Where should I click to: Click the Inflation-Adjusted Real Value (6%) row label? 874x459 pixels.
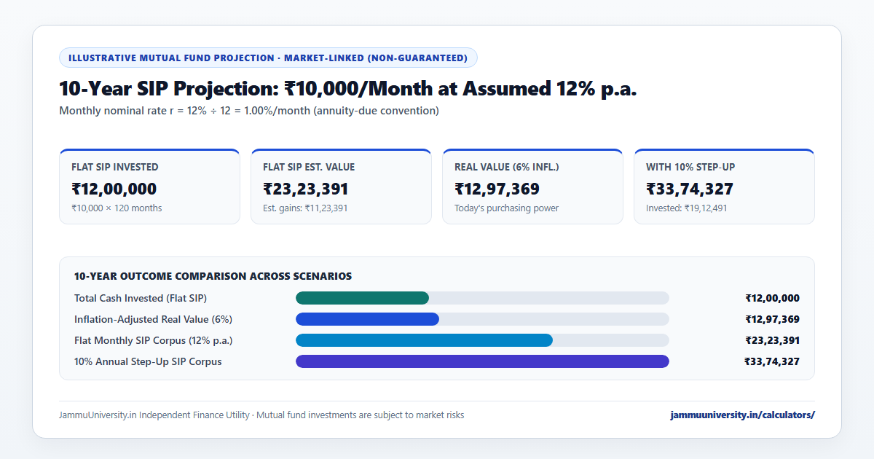click(153, 319)
